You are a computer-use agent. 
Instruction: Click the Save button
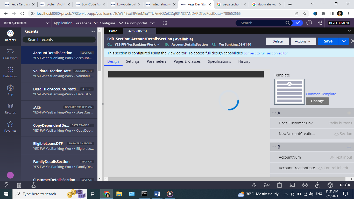pos(328,41)
